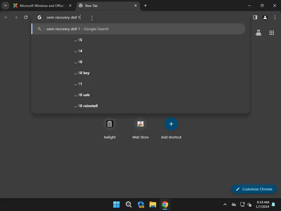The image size is (281, 211).
Task: Select the New Tab tab
Action: (x=108, y=6)
